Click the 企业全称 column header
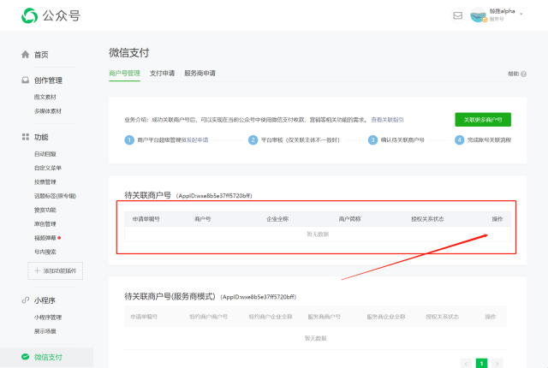Screen dimensions: 548x368 point(277,219)
